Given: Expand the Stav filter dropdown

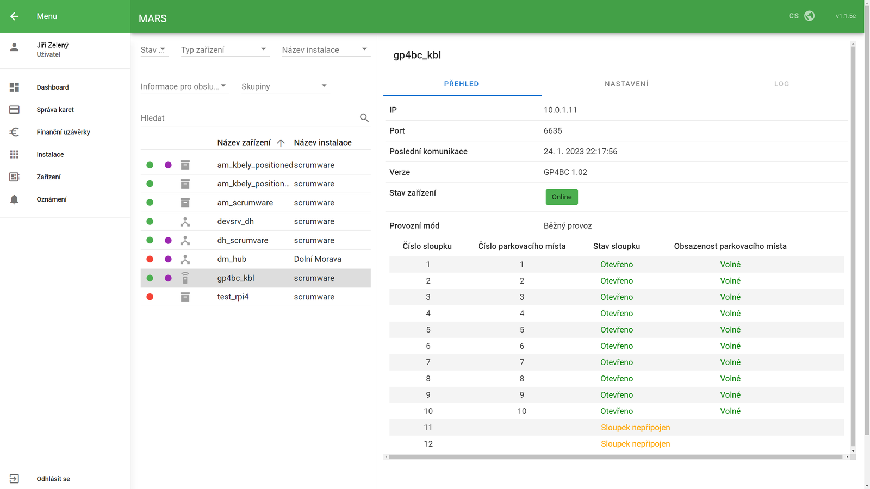Looking at the screenshot, I should (154, 50).
